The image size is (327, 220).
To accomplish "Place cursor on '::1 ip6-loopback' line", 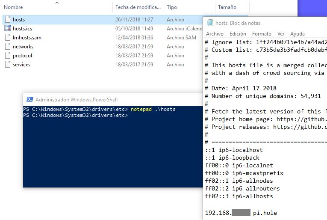I will (x=232, y=158).
